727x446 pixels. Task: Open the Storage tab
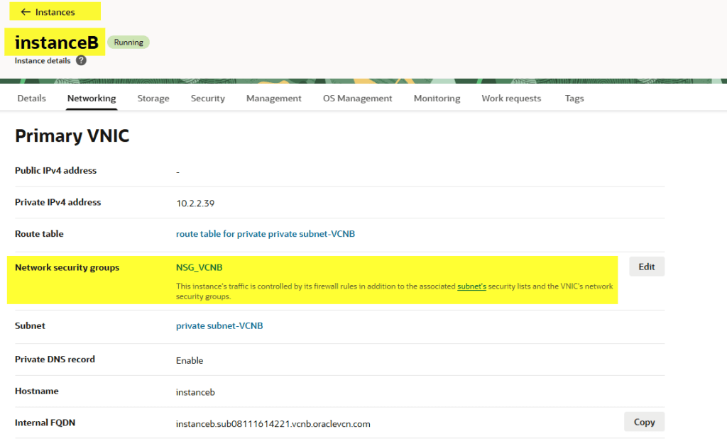pyautogui.click(x=153, y=99)
